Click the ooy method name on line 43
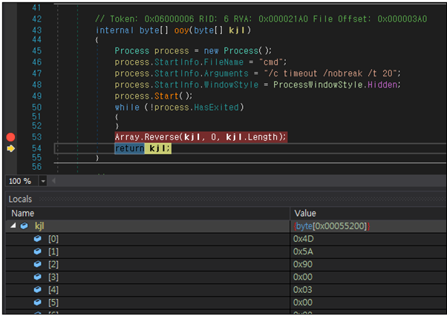Screen dimensions: 447x316 click(182, 30)
